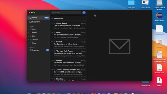This screenshot has height=94, width=167.
Task: Toggle unread dot on Adobe Creative Cloud email
Action: point(52,69)
